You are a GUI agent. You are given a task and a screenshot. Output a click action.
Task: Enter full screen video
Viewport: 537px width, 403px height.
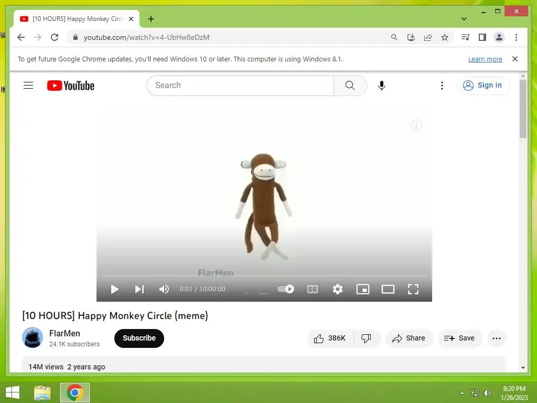413,289
